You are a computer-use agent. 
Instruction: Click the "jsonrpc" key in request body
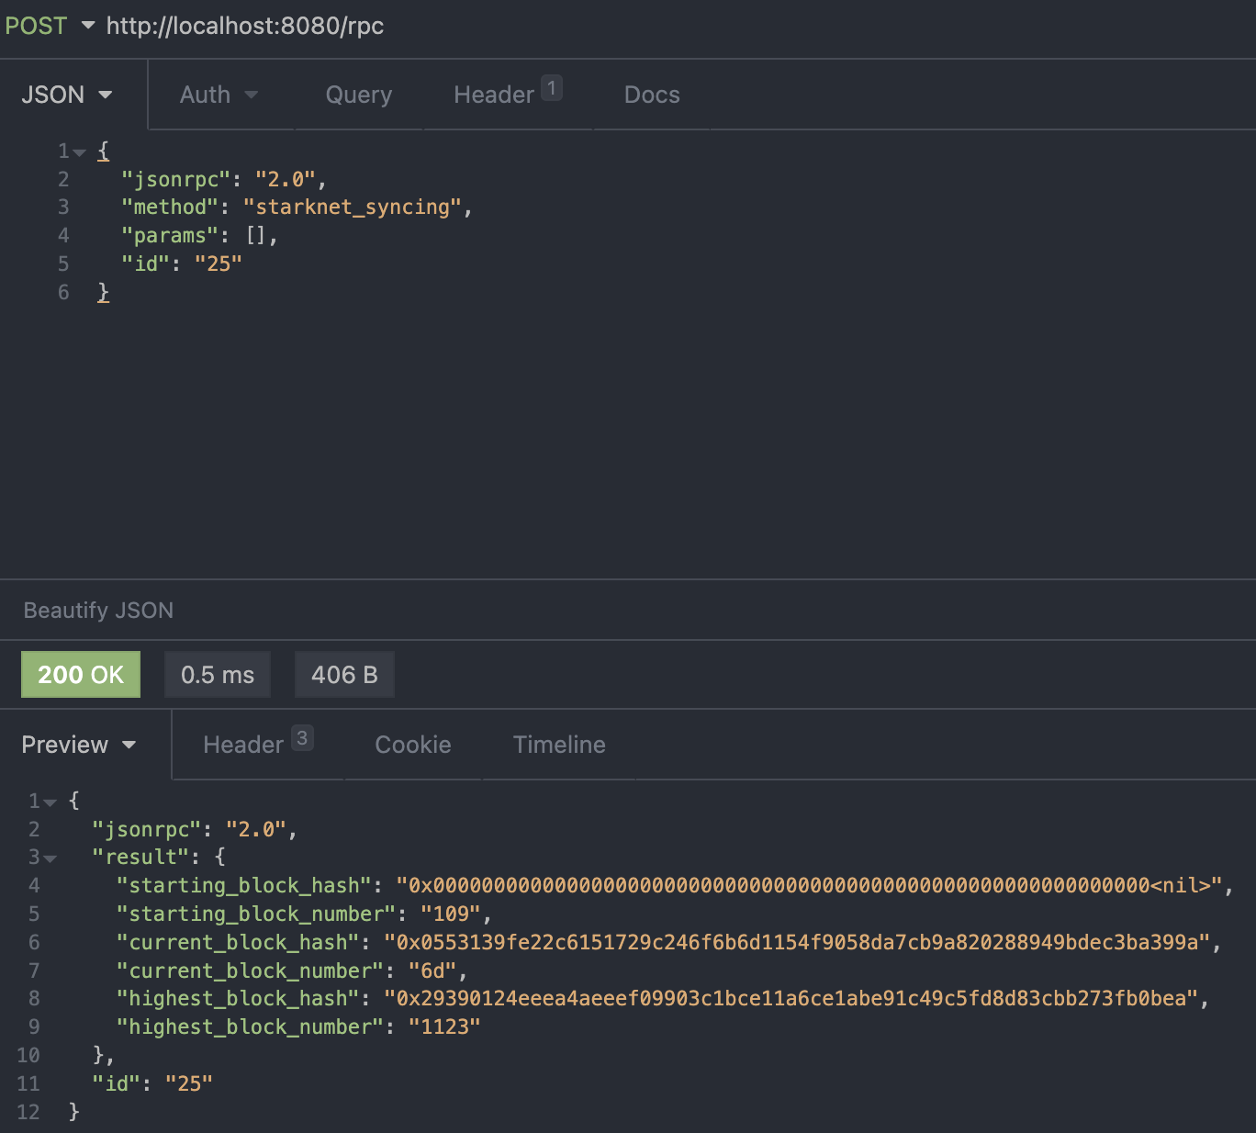(175, 179)
